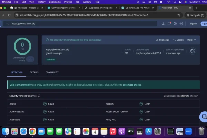Screen dimensions: 207x138
Task: Click the upload file icon in VirusTotal header
Action: click(x=163, y=24)
